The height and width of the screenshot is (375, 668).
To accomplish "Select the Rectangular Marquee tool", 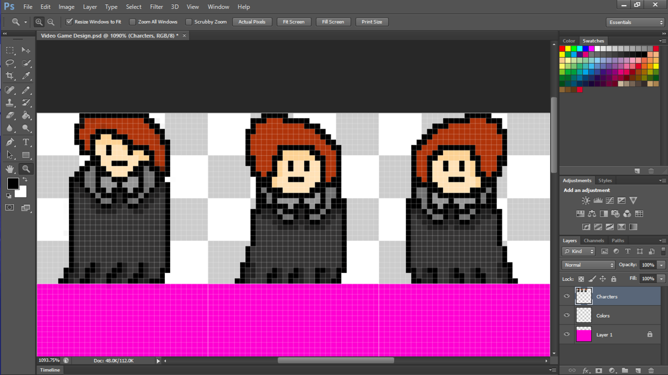I will (10, 50).
